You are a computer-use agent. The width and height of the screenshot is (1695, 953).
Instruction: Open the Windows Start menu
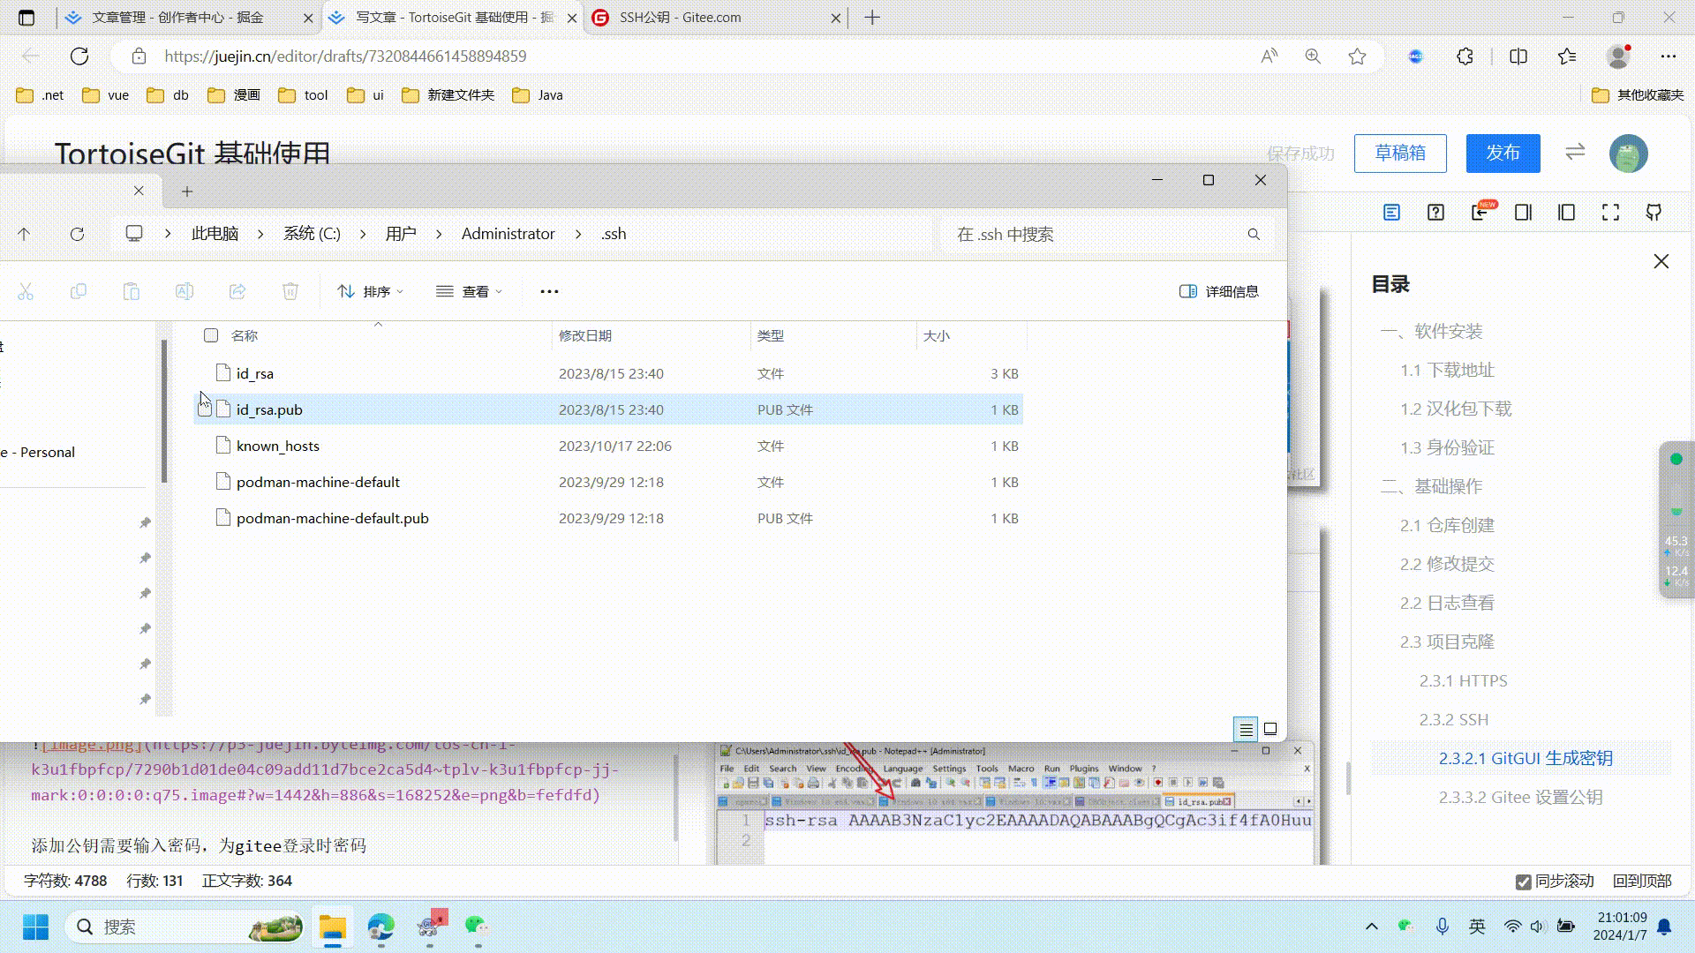coord(35,927)
